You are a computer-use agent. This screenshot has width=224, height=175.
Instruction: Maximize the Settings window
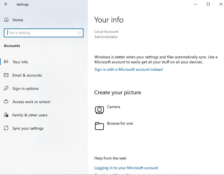(208, 4)
